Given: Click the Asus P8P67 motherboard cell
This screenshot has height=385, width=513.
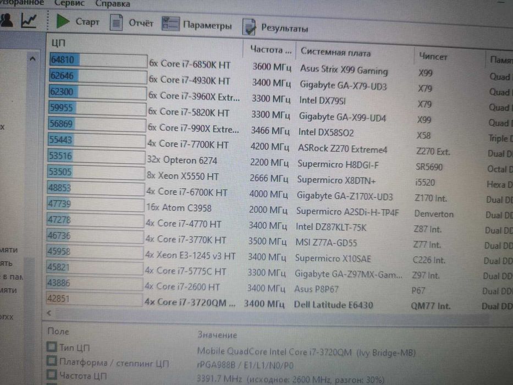Looking at the screenshot, I should click(316, 289).
